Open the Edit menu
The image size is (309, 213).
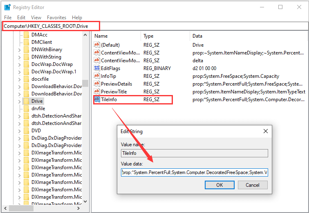click(x=21, y=18)
